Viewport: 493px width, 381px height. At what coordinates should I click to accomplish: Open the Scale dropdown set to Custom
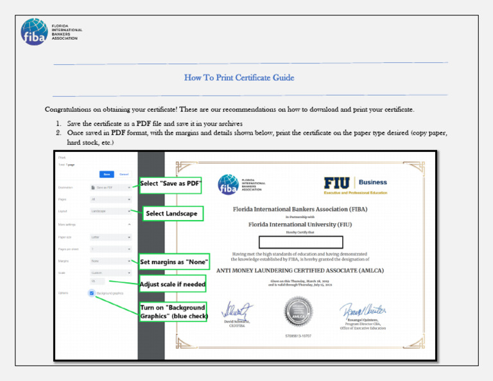[110, 273]
